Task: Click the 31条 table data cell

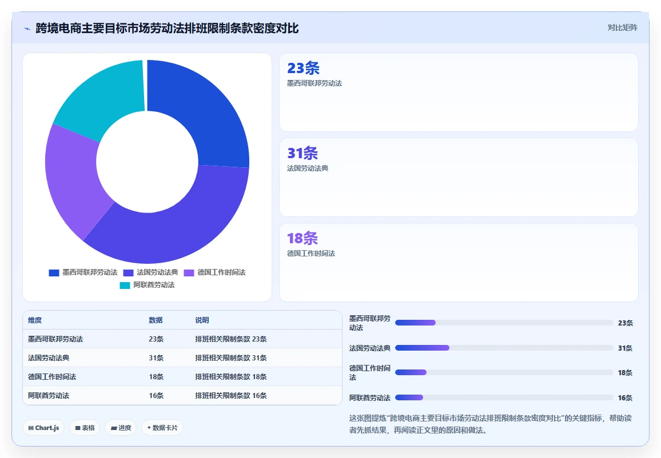Action: (156, 358)
